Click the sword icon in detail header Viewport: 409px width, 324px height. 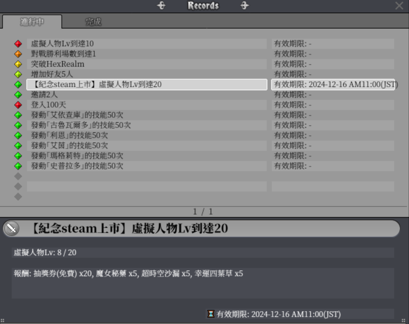pos(11,229)
